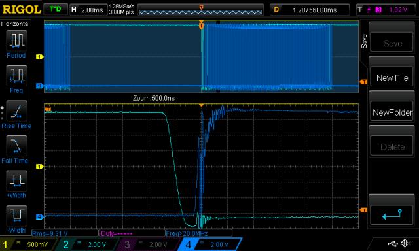Select the -Width measurement icon

tap(16, 216)
